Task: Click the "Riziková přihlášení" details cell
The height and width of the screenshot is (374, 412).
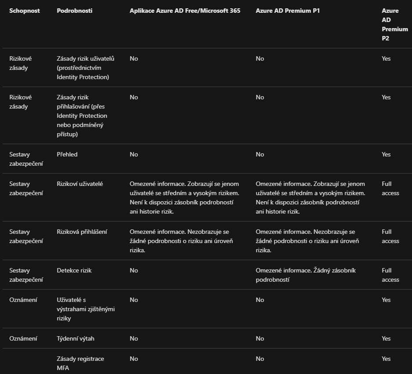Action: click(82, 232)
